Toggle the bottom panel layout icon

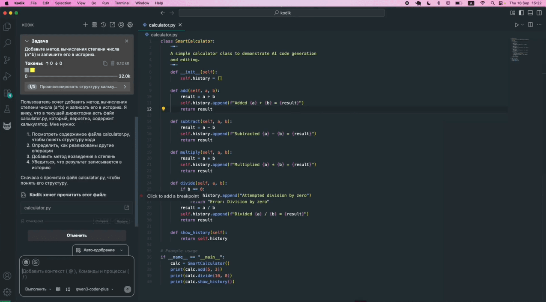click(x=530, y=13)
